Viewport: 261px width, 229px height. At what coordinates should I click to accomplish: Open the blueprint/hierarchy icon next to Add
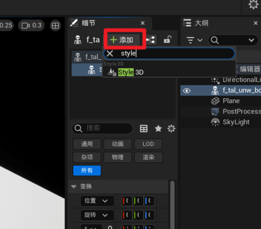point(150,40)
